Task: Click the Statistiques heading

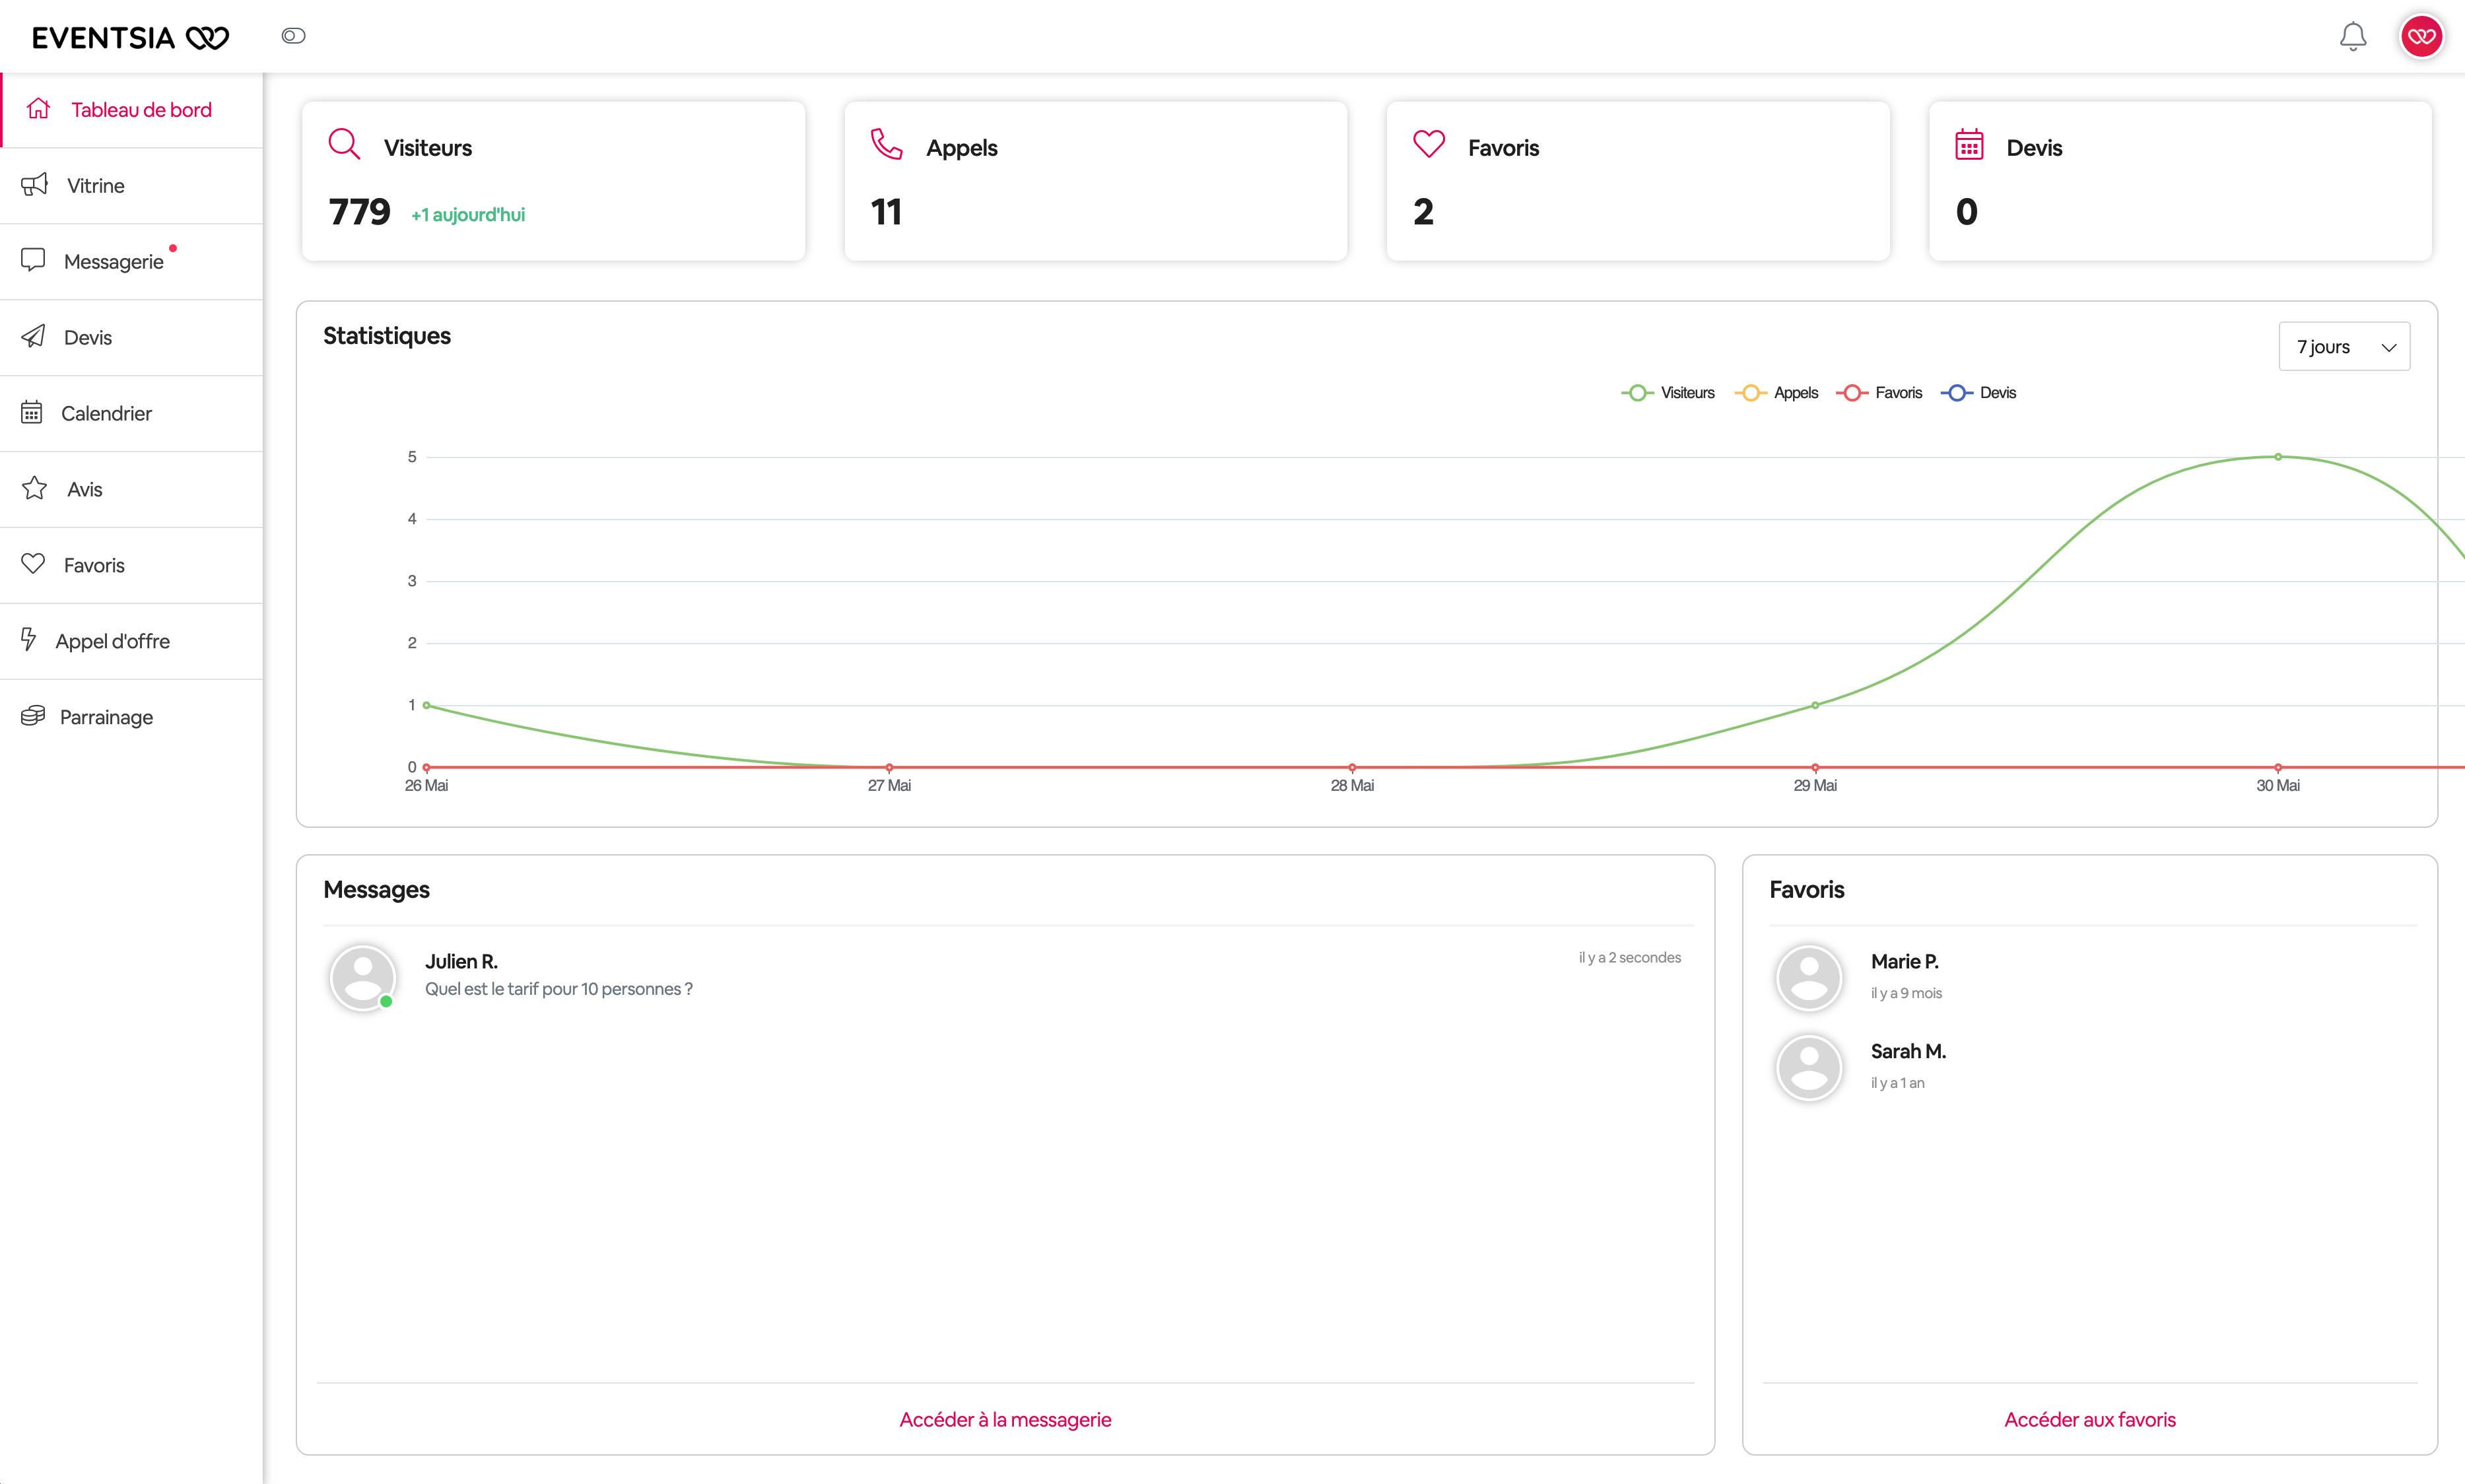Action: click(387, 336)
